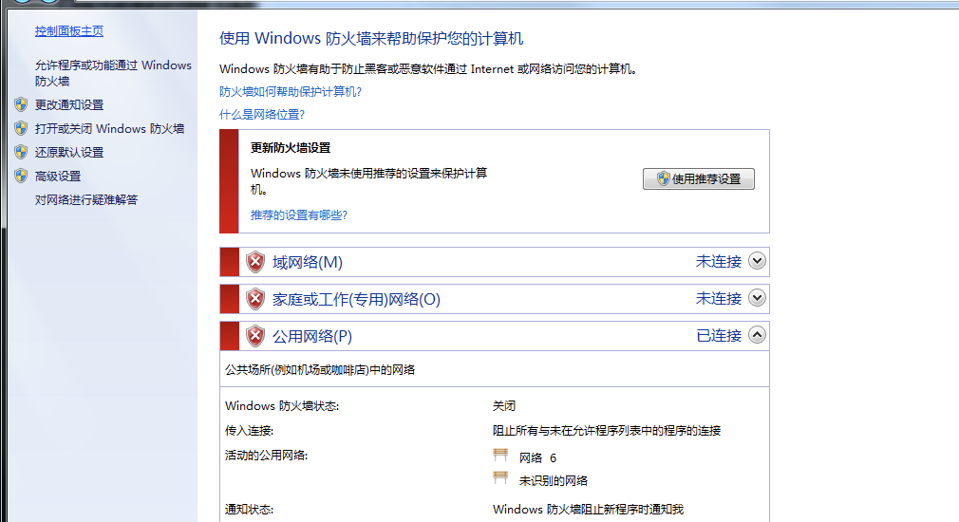Click the 已连接 status on 公用网络 header
The image size is (959, 522).
point(719,336)
